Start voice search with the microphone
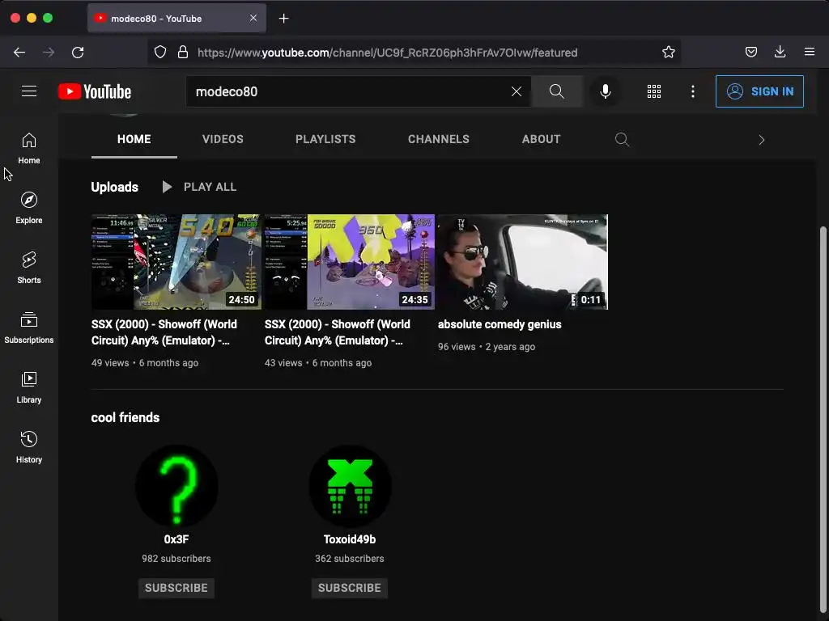 point(606,91)
